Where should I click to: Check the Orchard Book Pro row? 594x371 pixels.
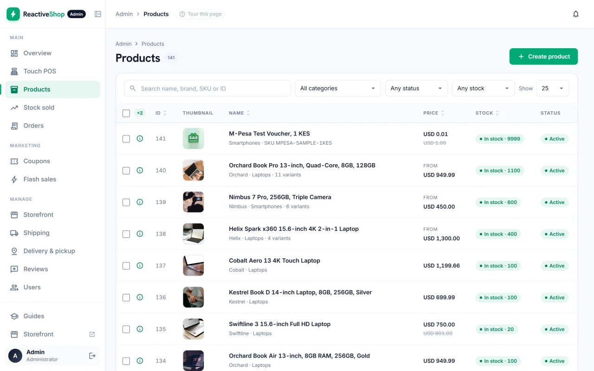126,170
